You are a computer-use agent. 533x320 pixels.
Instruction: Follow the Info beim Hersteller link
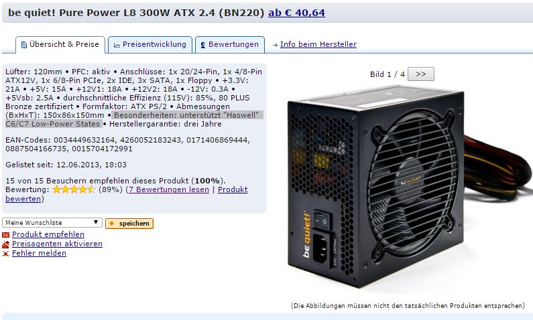point(318,44)
